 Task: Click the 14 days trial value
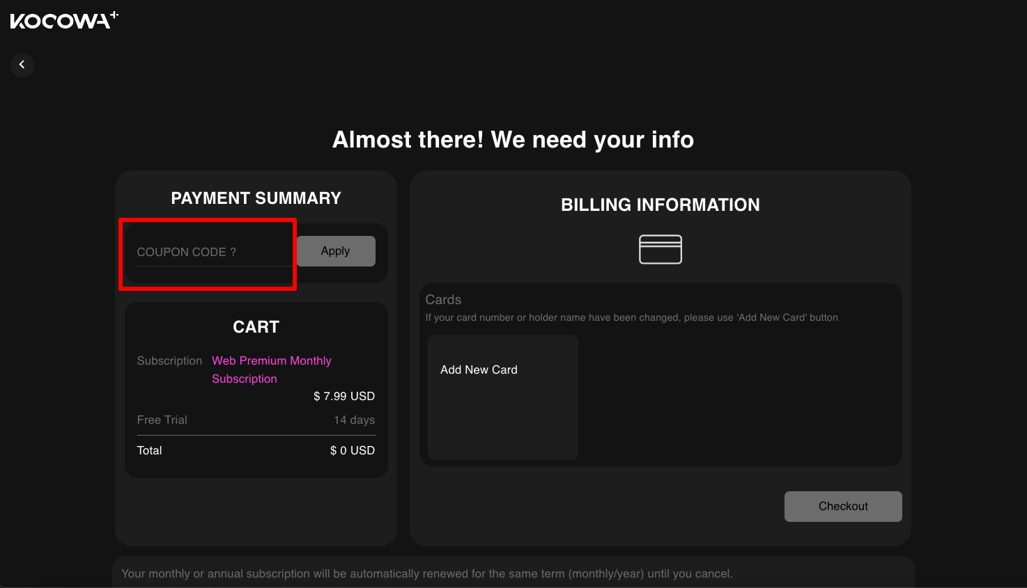354,420
